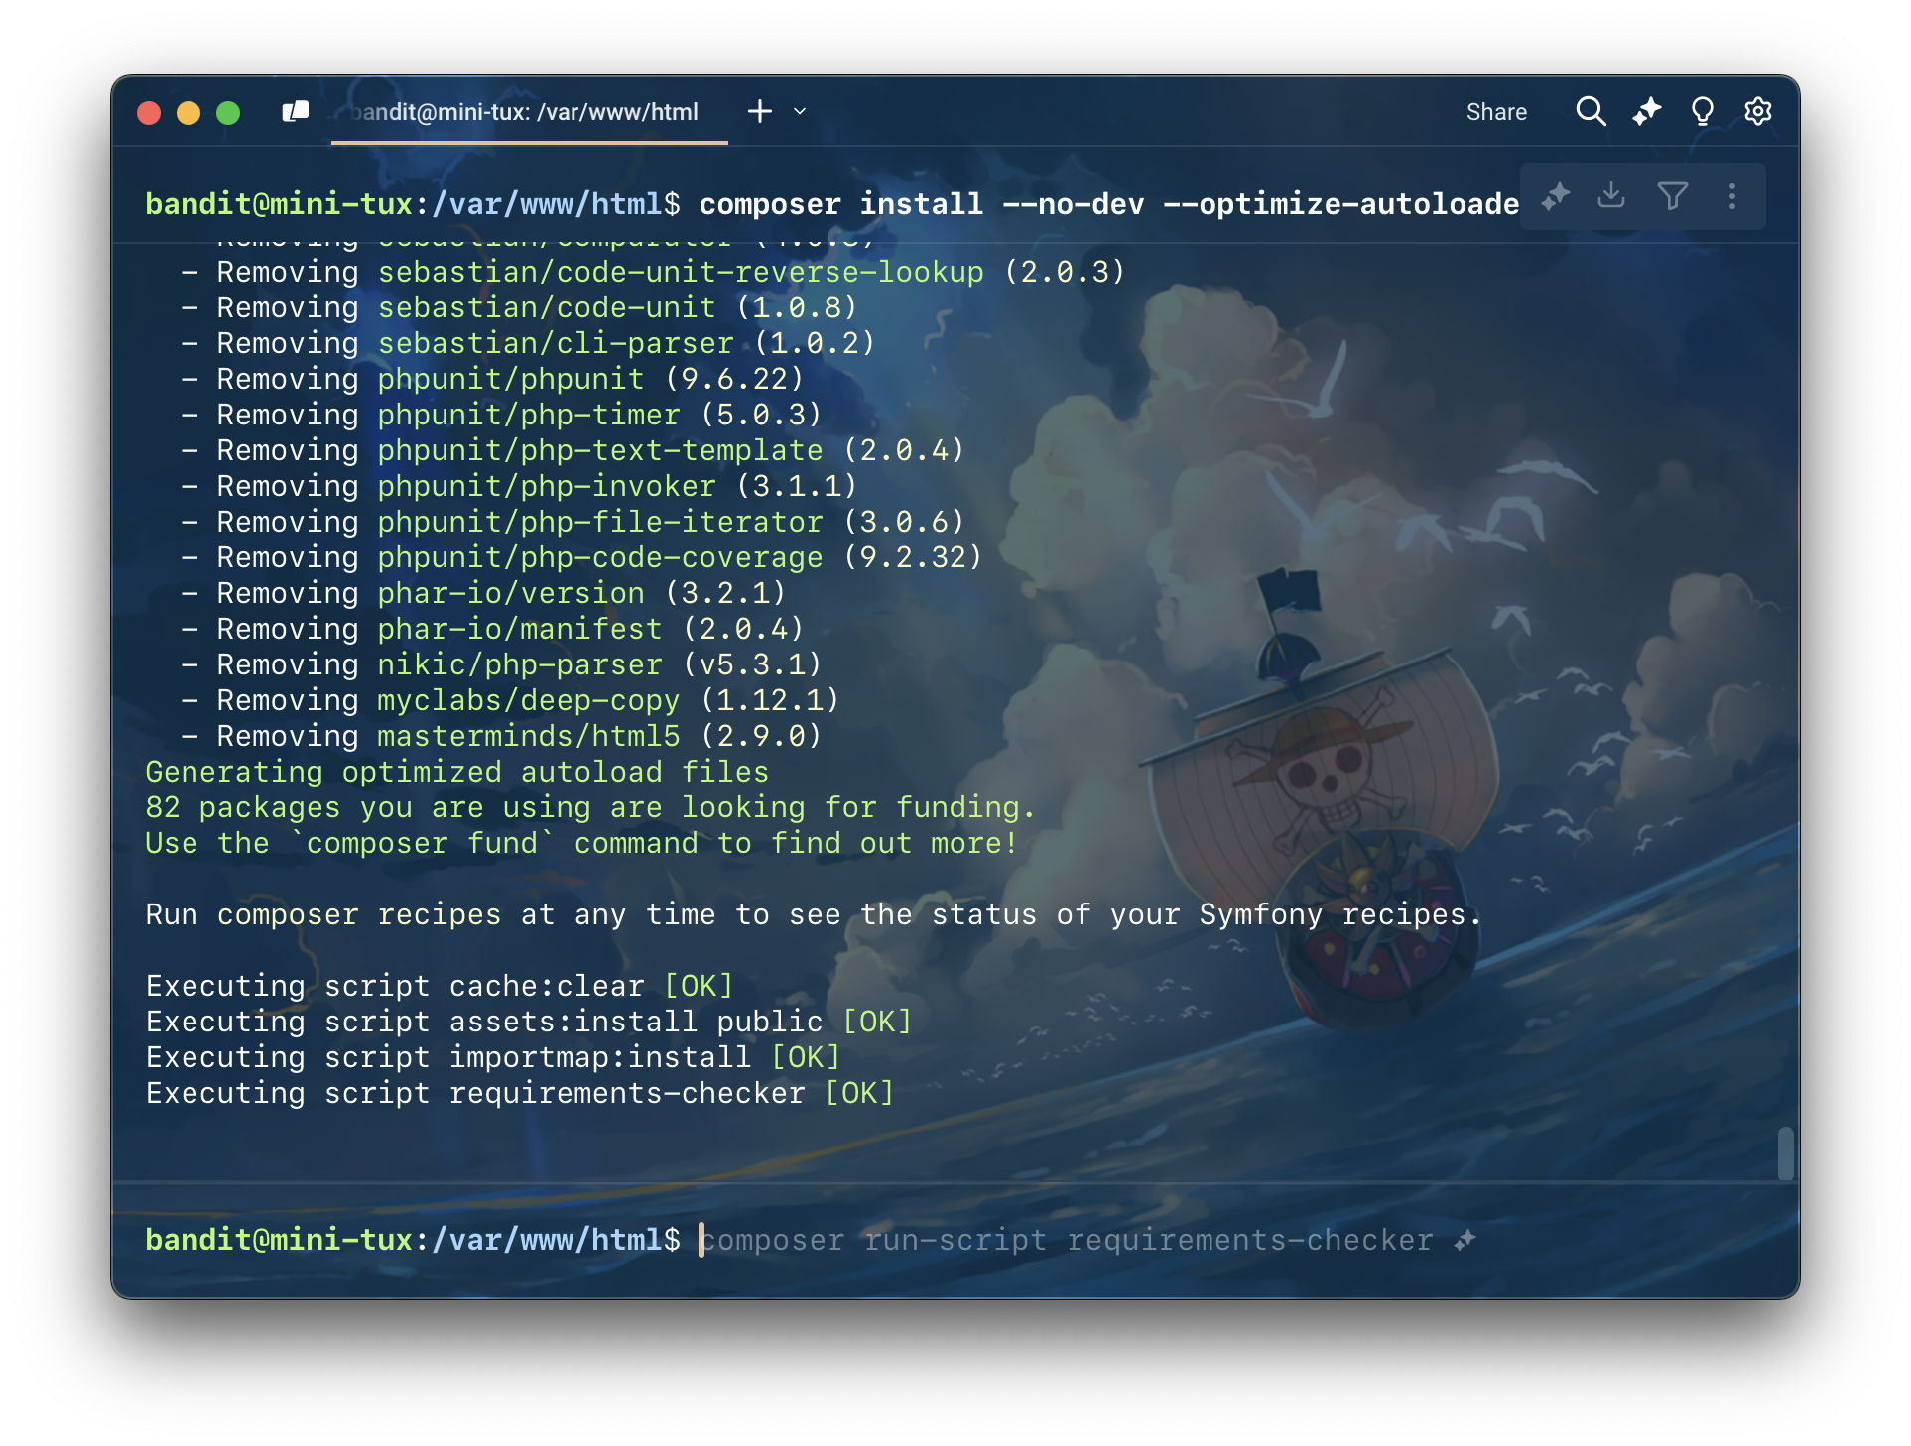Image resolution: width=1911 pixels, height=1446 pixels.
Task: Click '82 packages you are using' funding line
Action: tap(590, 807)
